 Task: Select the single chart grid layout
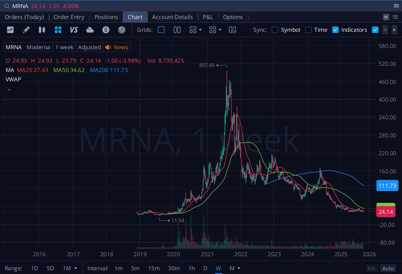pos(161,30)
